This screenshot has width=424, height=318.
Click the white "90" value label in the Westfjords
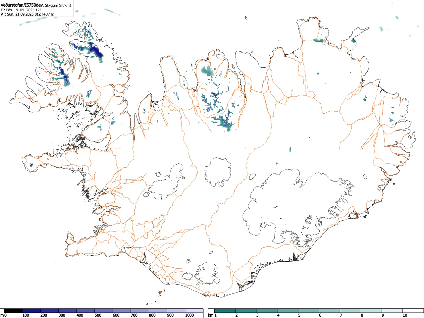pos(94,45)
